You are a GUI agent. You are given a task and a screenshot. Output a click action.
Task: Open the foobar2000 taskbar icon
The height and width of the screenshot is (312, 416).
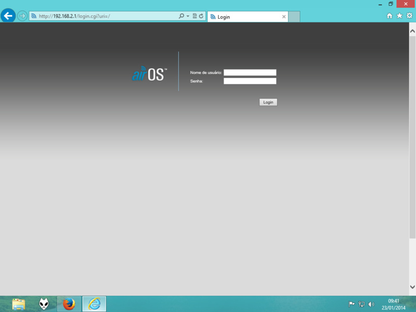[44, 304]
